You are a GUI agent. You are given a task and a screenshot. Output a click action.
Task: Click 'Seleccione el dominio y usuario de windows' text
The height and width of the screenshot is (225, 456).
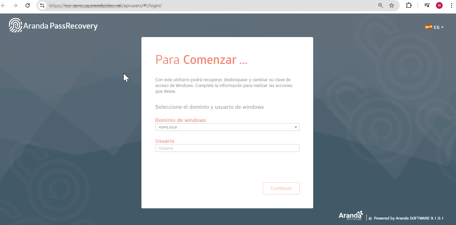[210, 107]
